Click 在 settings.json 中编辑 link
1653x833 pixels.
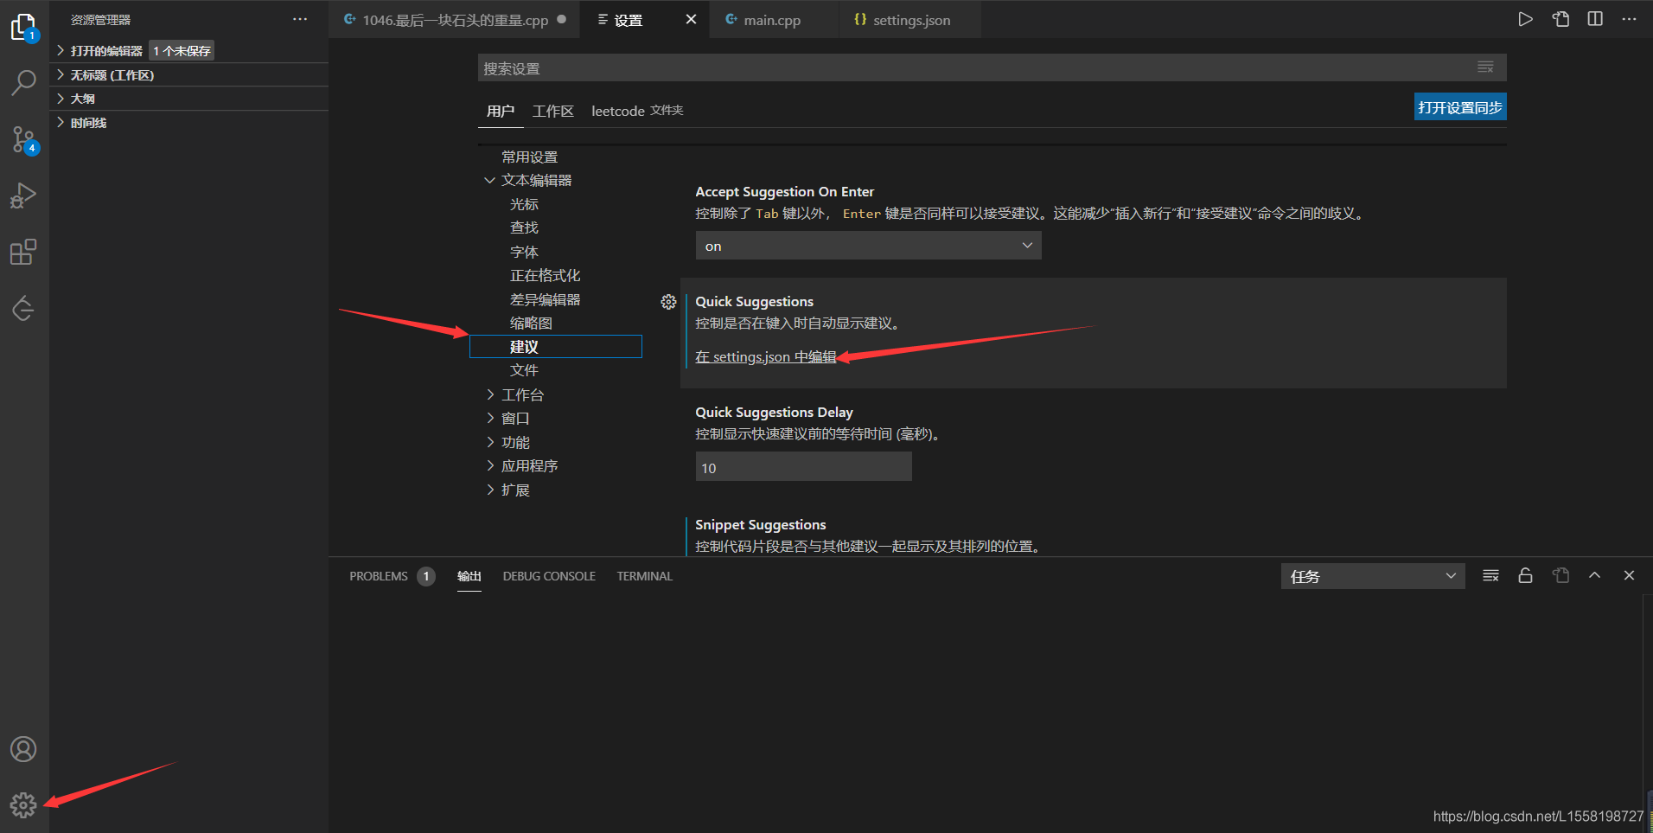coord(766,357)
